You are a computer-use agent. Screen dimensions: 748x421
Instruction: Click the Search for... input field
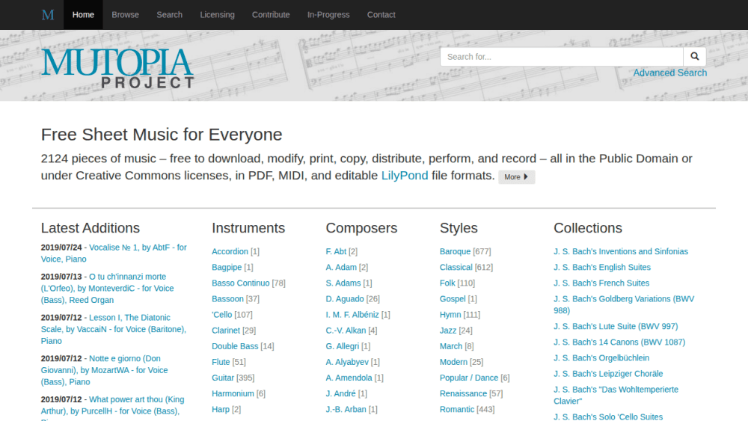[562, 57]
